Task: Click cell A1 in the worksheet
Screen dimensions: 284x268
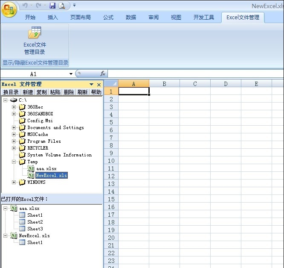Action: [x=133, y=91]
